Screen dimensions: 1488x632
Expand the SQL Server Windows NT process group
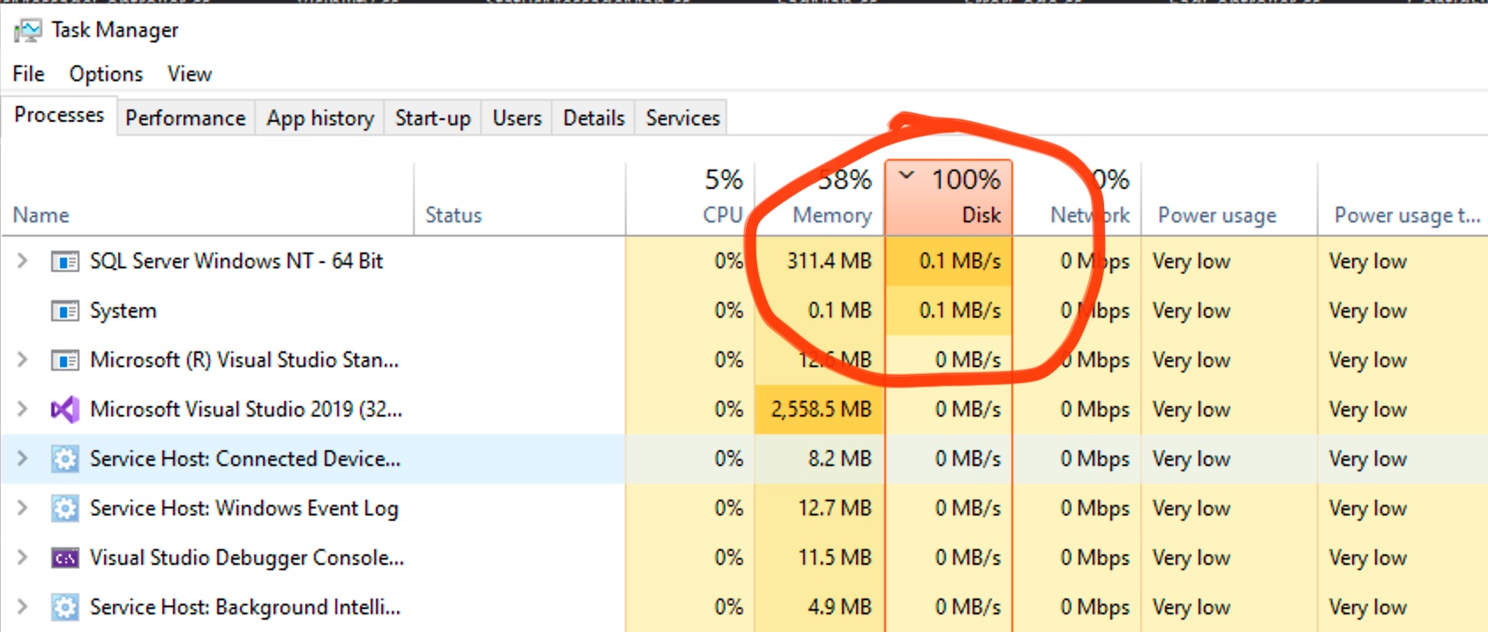click(23, 261)
